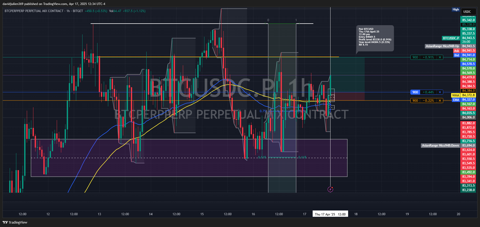Click the +0.44% position percentage label

428,92
